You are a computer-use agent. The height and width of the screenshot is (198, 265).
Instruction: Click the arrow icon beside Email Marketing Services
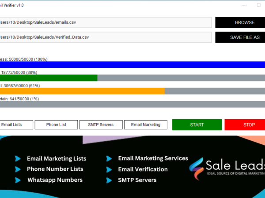(x=109, y=158)
